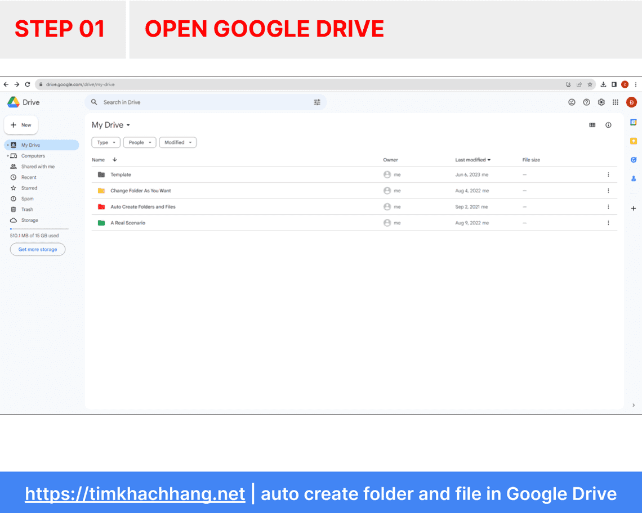
Task: Open Drive help and support
Action: click(586, 102)
